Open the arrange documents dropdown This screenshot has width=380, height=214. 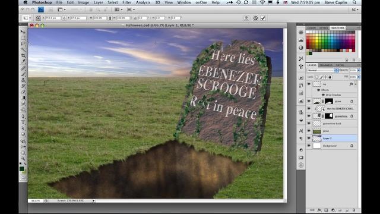coord(118,10)
